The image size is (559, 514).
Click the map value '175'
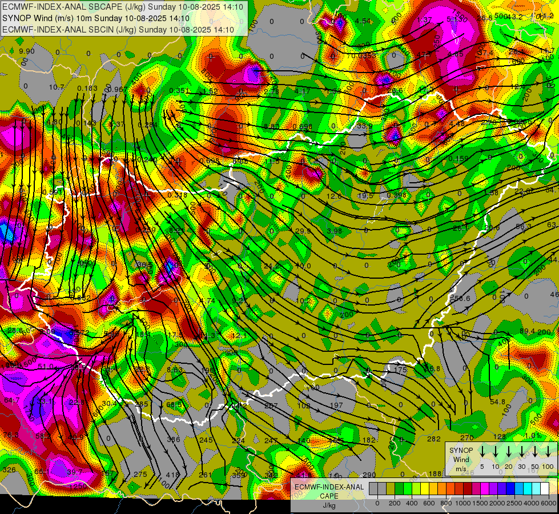click(401, 370)
